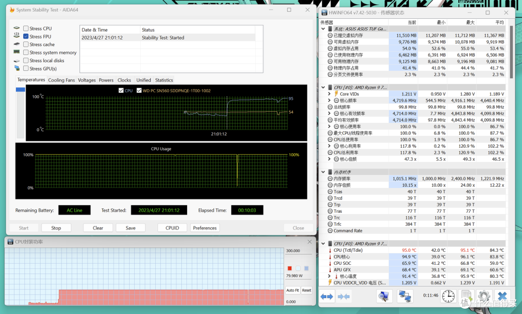Click the HWiNFO network computers icon
The width and height of the screenshot is (522, 314).
point(405,296)
